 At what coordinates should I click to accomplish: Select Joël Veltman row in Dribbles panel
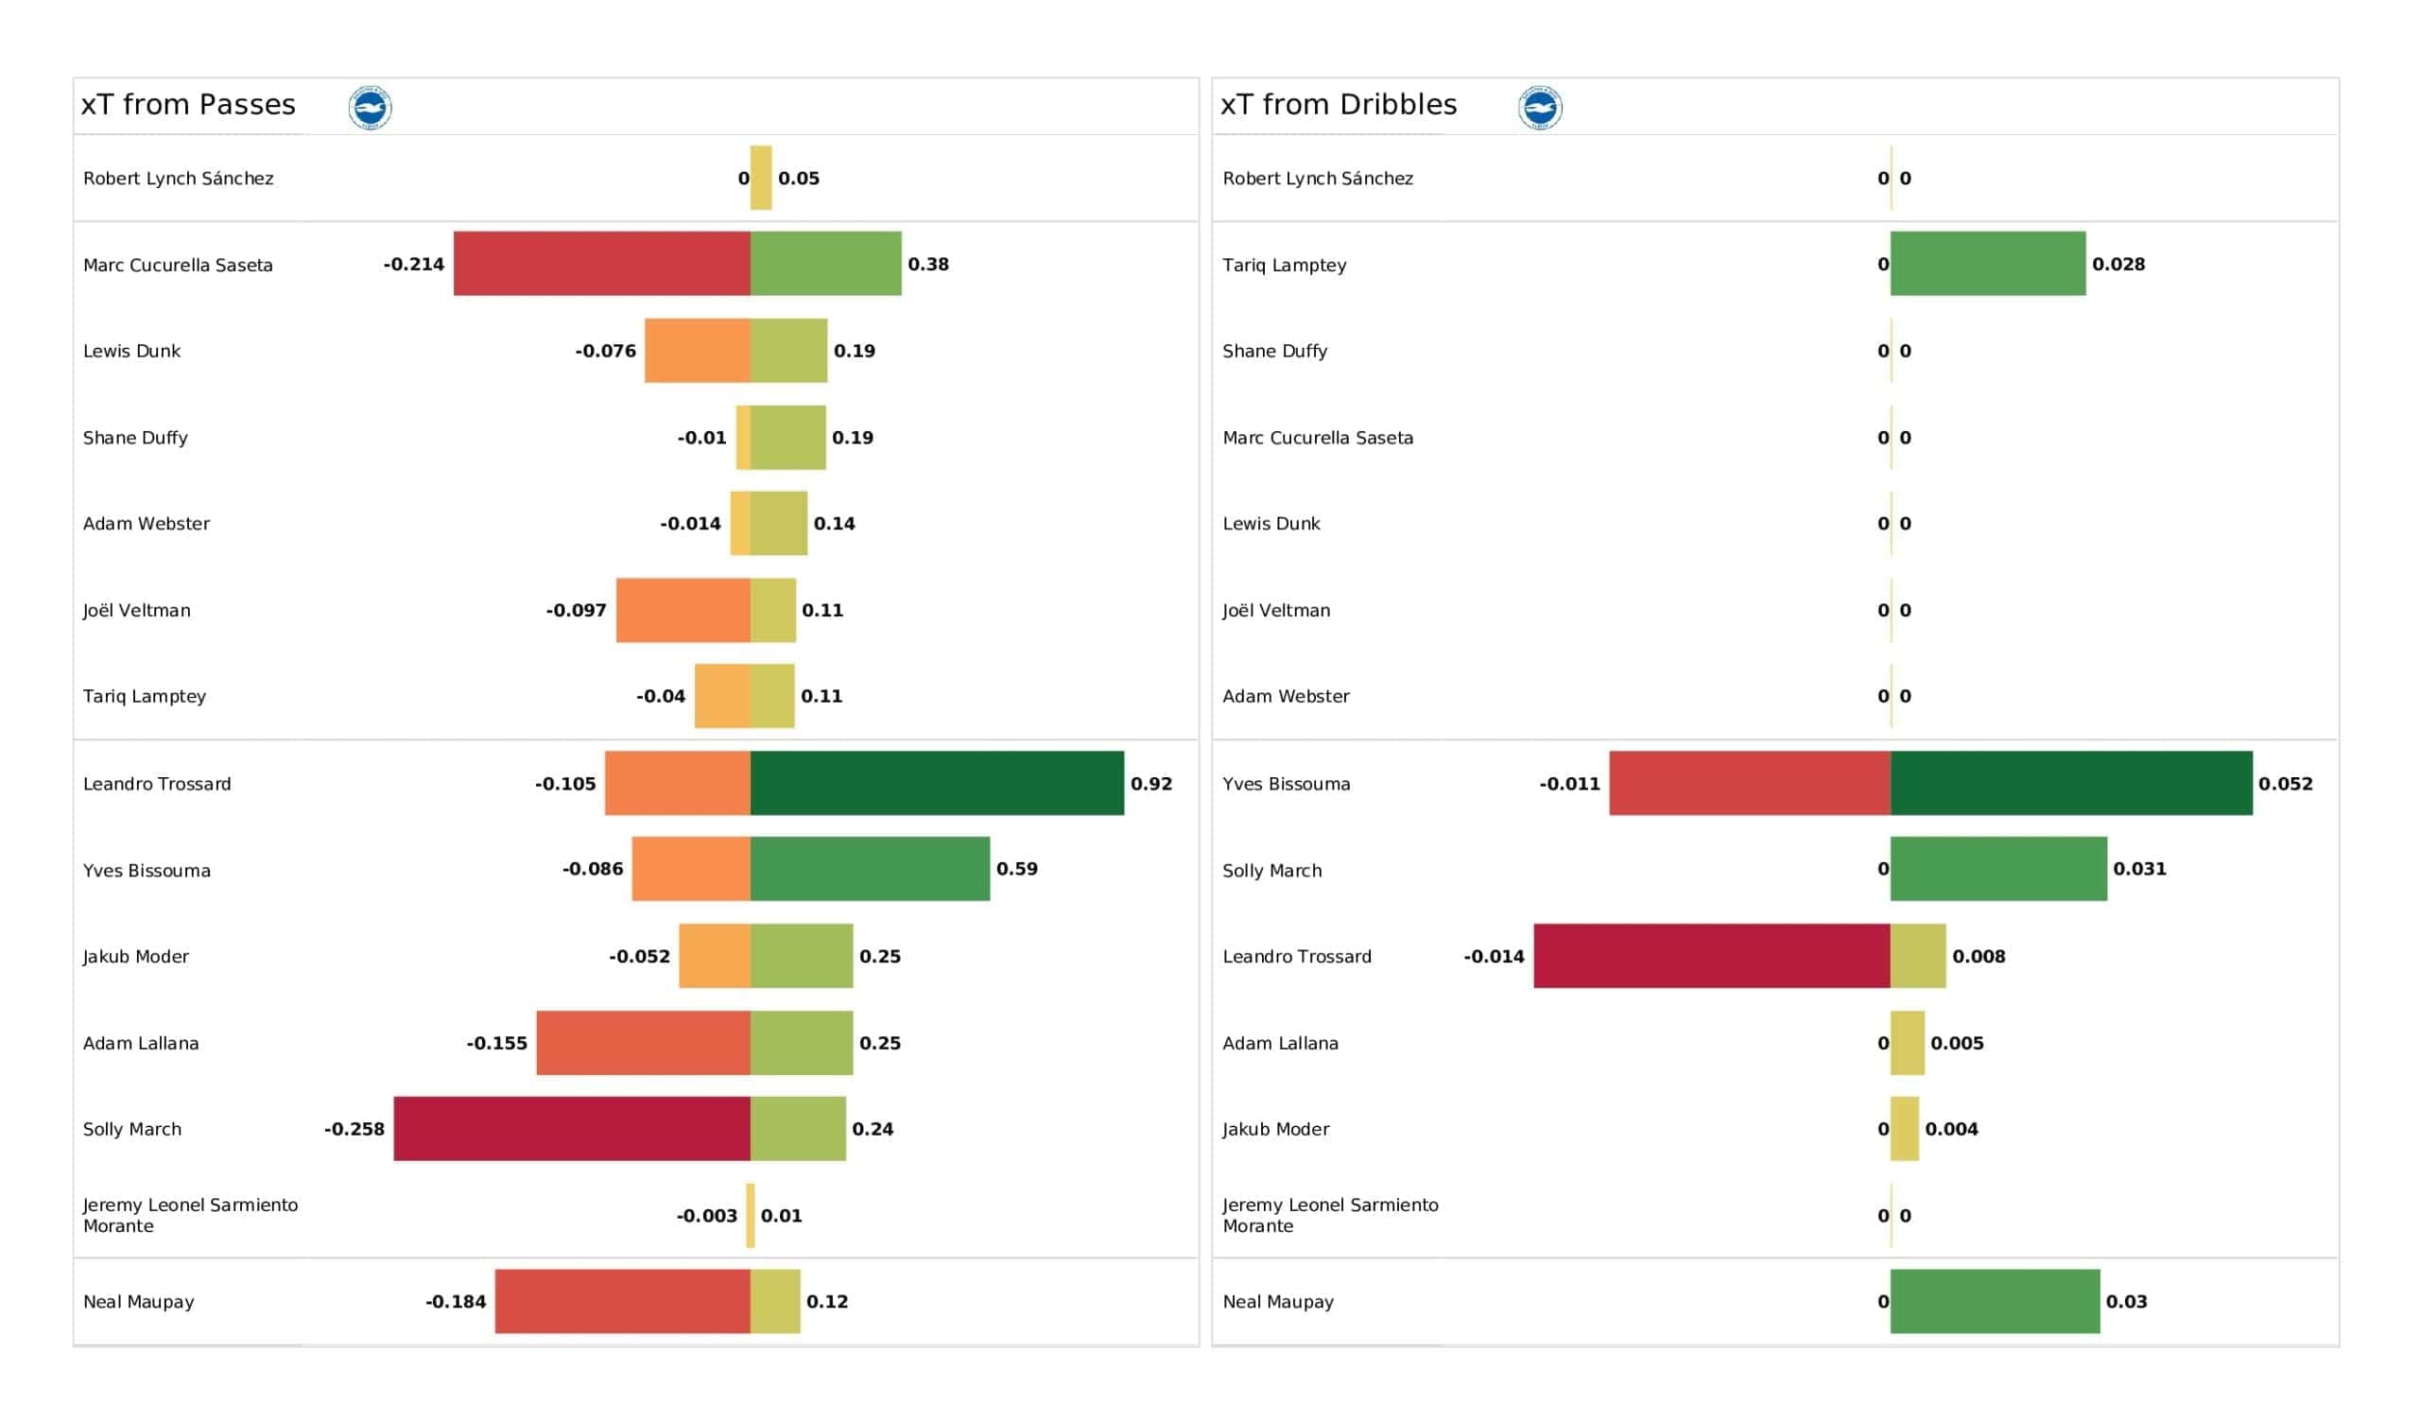(x=1774, y=610)
